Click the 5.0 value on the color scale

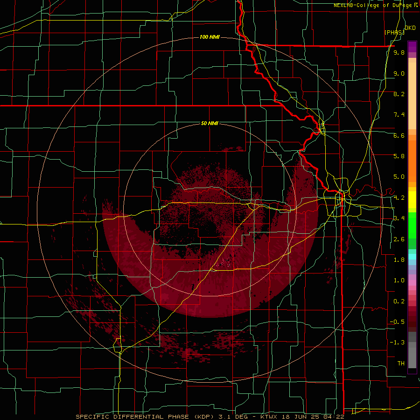pos(399,177)
